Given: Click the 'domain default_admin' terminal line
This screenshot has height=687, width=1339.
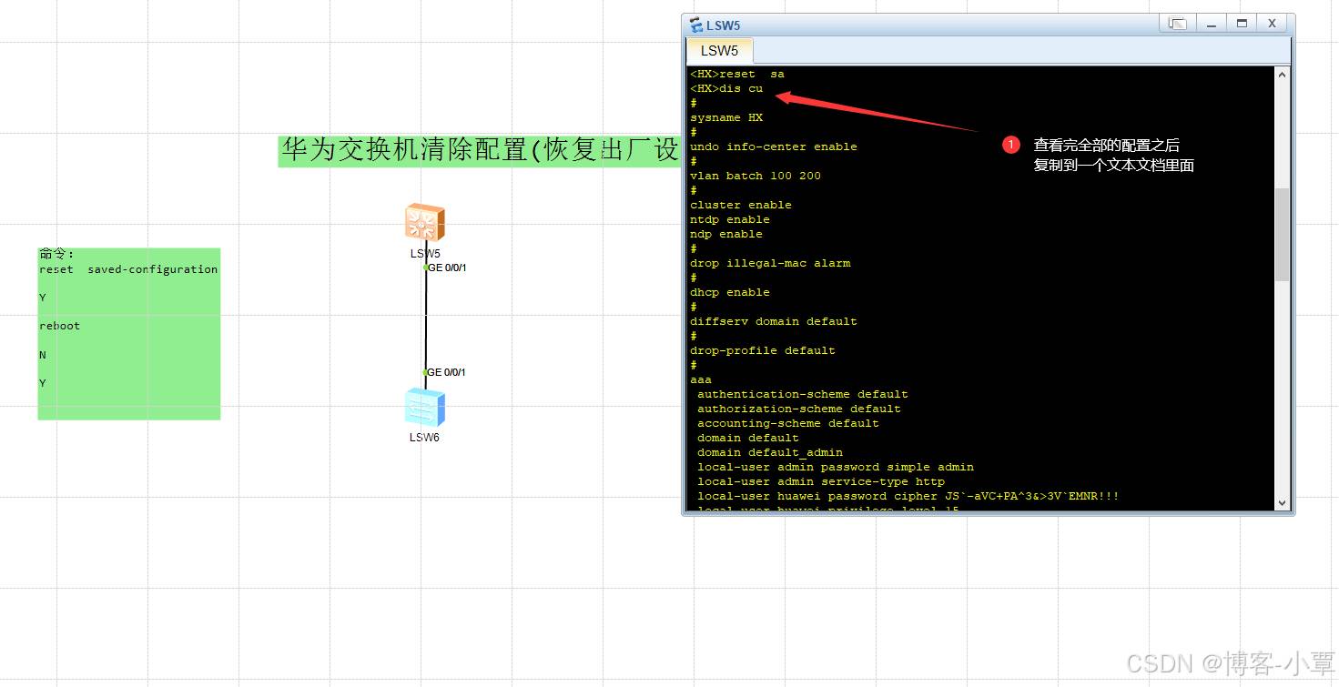Looking at the screenshot, I should point(770,452).
